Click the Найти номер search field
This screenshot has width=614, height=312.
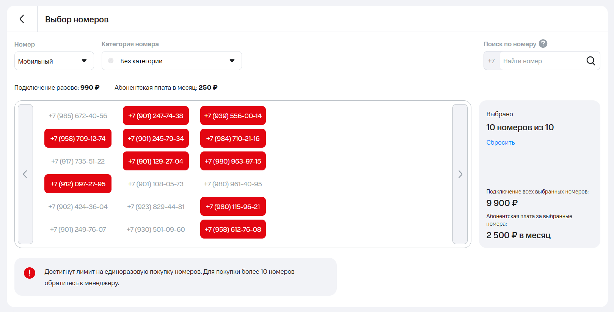542,61
